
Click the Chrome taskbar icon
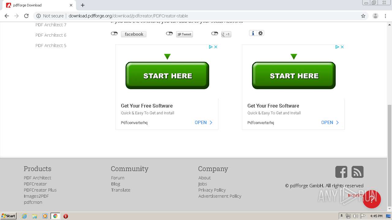55,216
